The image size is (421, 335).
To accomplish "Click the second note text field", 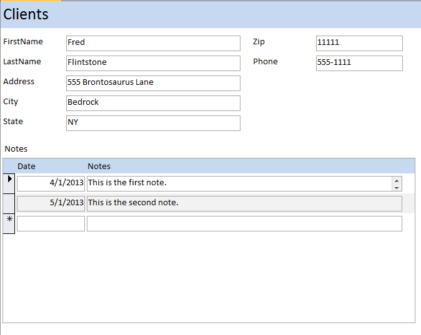I will (x=244, y=203).
